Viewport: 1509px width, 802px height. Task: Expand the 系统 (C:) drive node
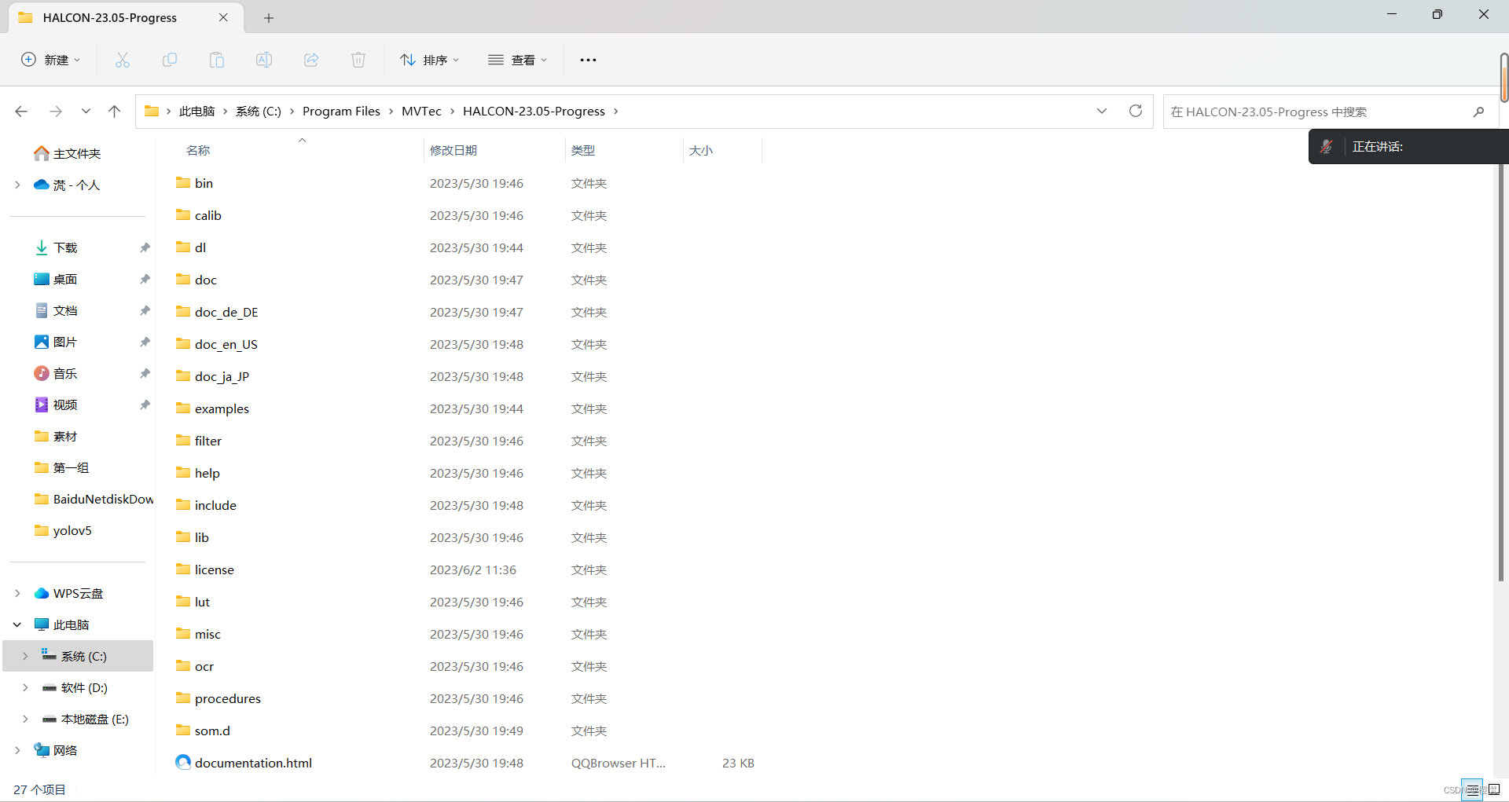tap(25, 656)
